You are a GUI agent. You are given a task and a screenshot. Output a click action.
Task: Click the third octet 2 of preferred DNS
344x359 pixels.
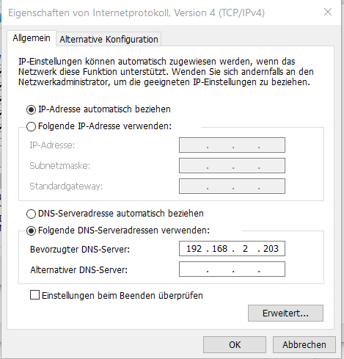click(245, 249)
